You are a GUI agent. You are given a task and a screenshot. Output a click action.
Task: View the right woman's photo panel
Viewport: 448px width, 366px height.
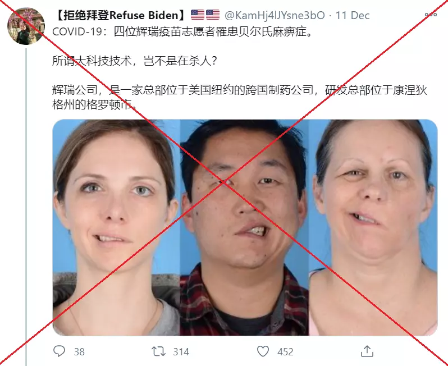tap(373, 227)
